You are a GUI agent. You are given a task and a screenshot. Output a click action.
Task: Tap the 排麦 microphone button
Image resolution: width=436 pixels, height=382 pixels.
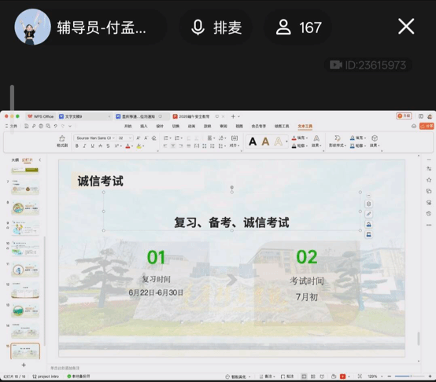[216, 28]
